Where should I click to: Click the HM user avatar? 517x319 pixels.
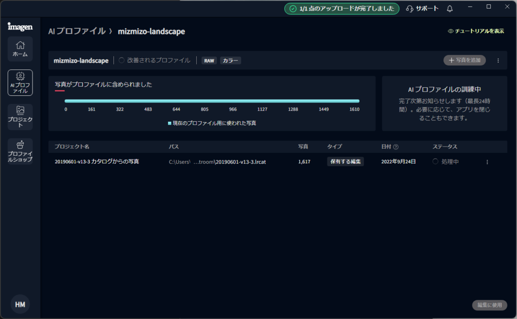pyautogui.click(x=20, y=304)
